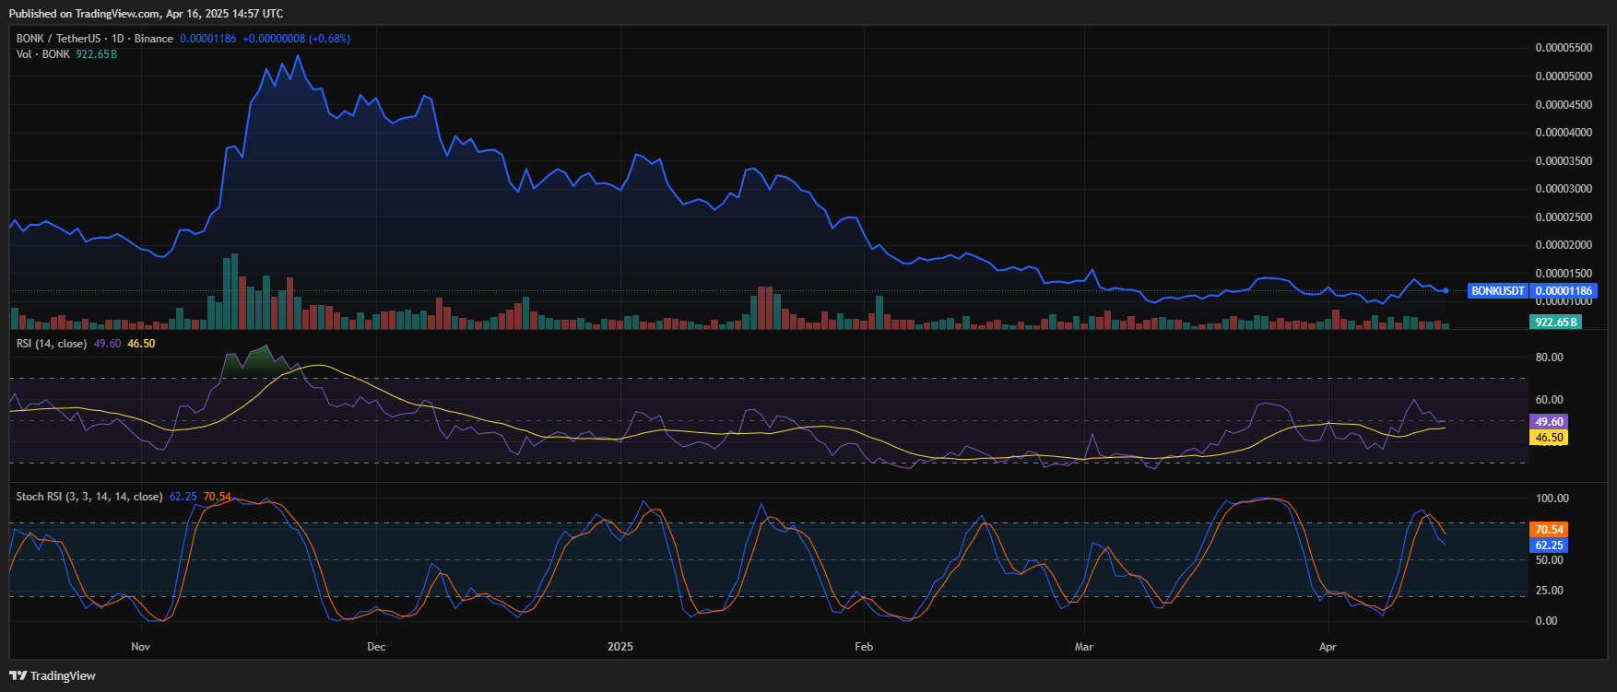Click the purple 49.60 RSI axis tag
The width and height of the screenshot is (1617, 692).
1549,422
